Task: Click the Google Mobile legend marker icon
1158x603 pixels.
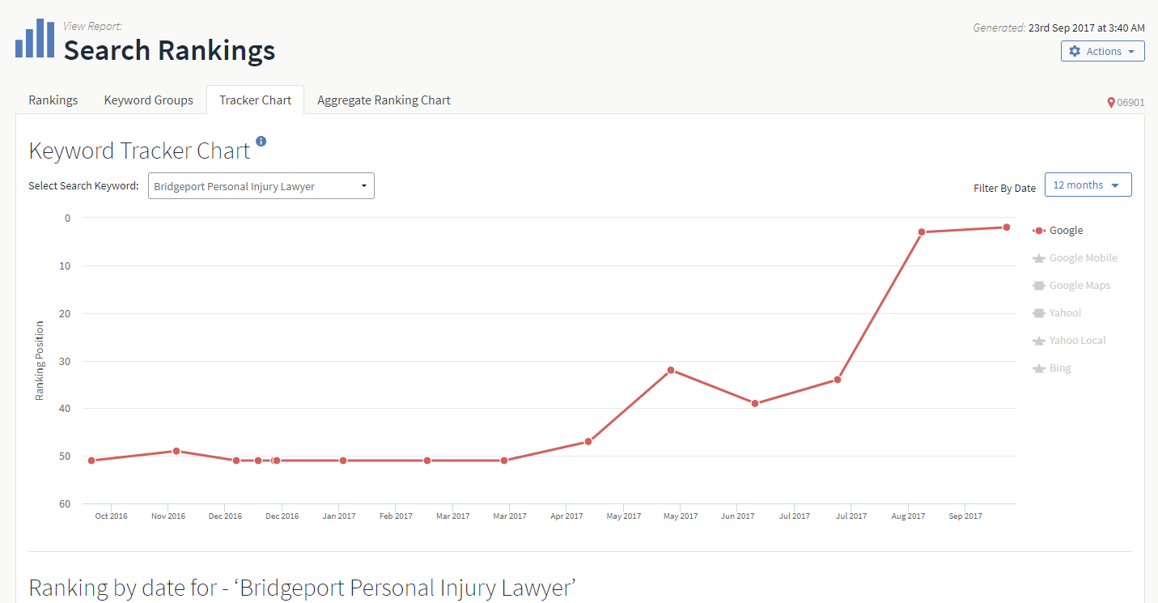Action: 1039,258
